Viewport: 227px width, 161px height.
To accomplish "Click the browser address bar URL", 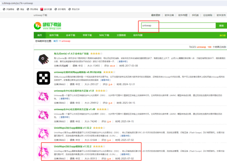I will [18, 3].
